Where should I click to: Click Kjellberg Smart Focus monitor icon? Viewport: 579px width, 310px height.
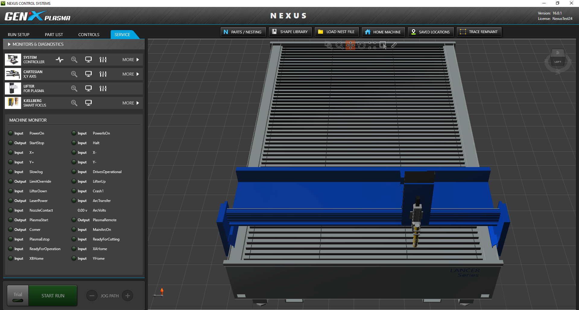click(x=88, y=103)
